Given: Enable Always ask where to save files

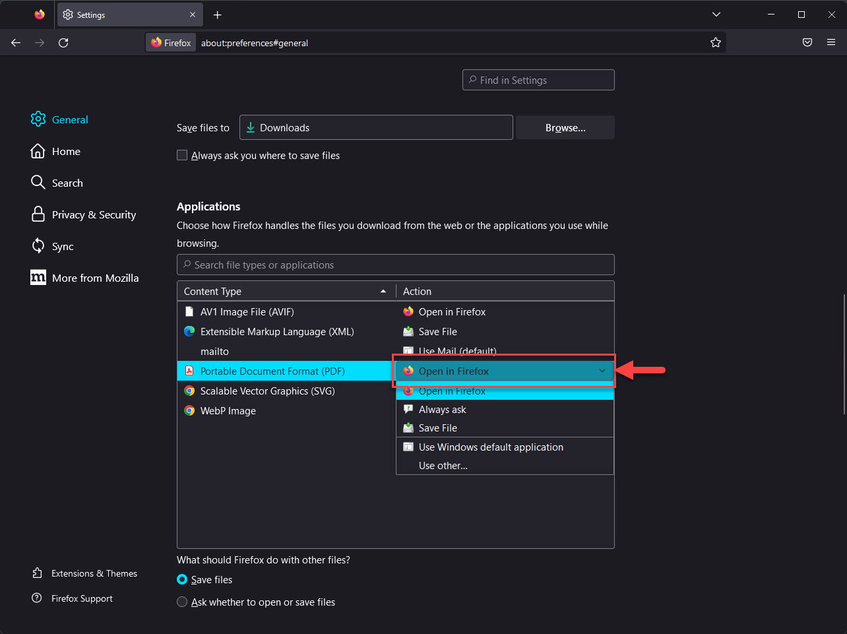Looking at the screenshot, I should pos(182,156).
